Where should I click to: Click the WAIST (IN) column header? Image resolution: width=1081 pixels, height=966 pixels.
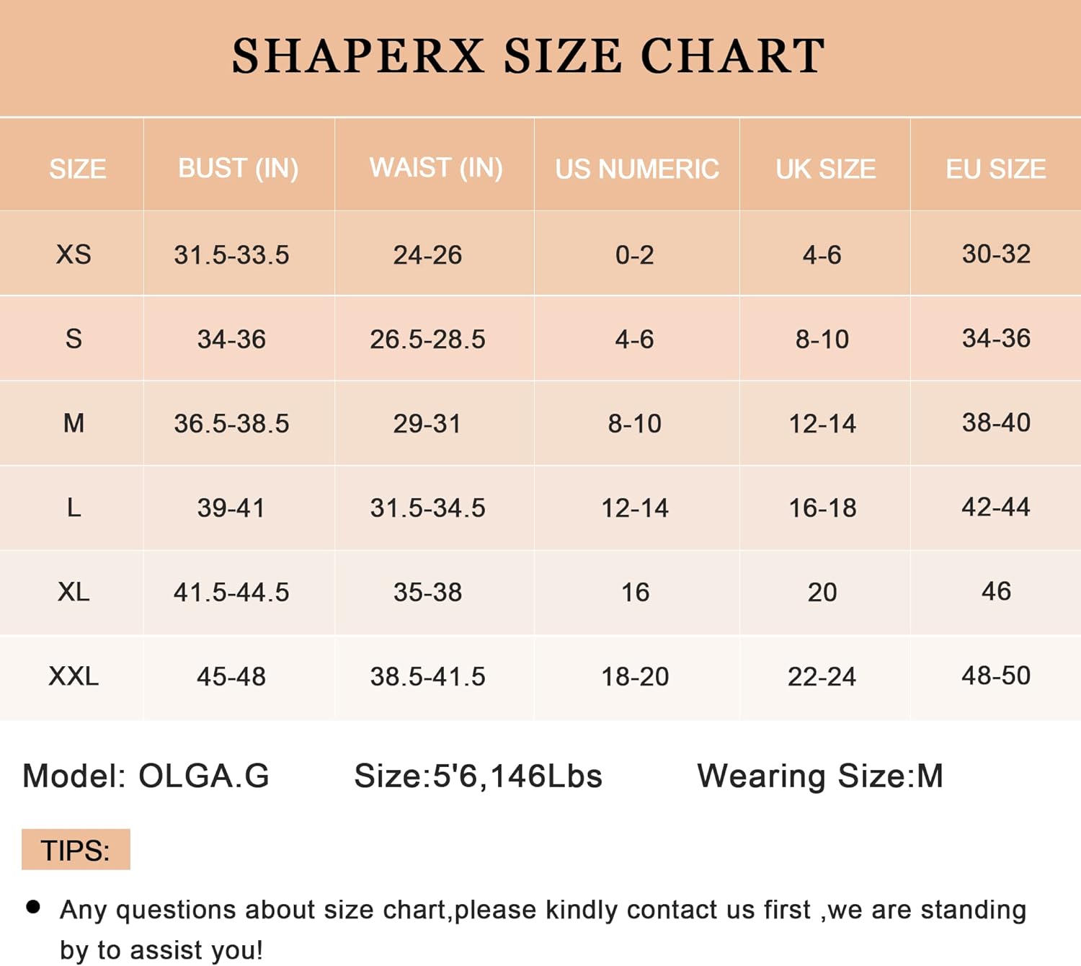pos(436,167)
